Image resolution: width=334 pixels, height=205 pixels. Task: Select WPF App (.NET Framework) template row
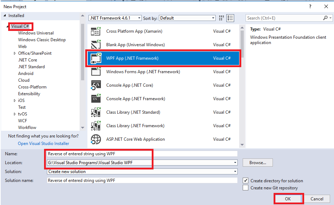point(163,58)
